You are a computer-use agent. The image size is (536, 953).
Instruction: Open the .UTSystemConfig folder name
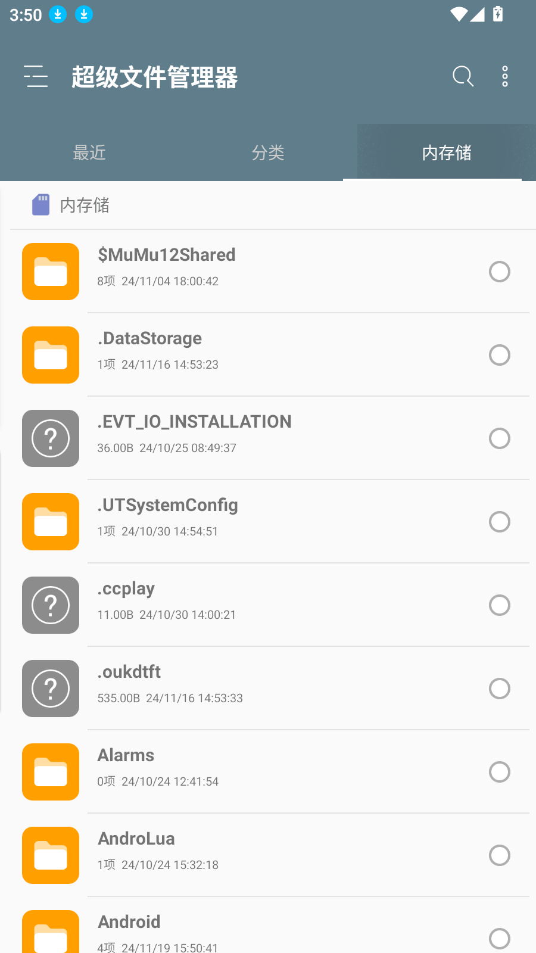coord(168,505)
